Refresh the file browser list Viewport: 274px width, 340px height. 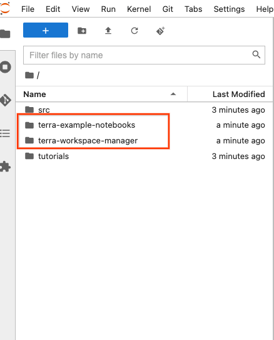pyautogui.click(x=134, y=31)
